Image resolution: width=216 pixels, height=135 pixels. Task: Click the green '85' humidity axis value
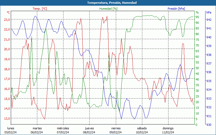[x=197, y=28]
